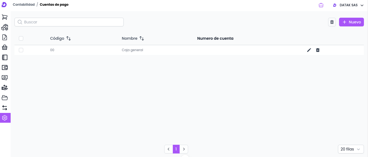Open the shopping basket sidebar icon
The width and height of the screenshot is (368, 157).
pos(5,47)
